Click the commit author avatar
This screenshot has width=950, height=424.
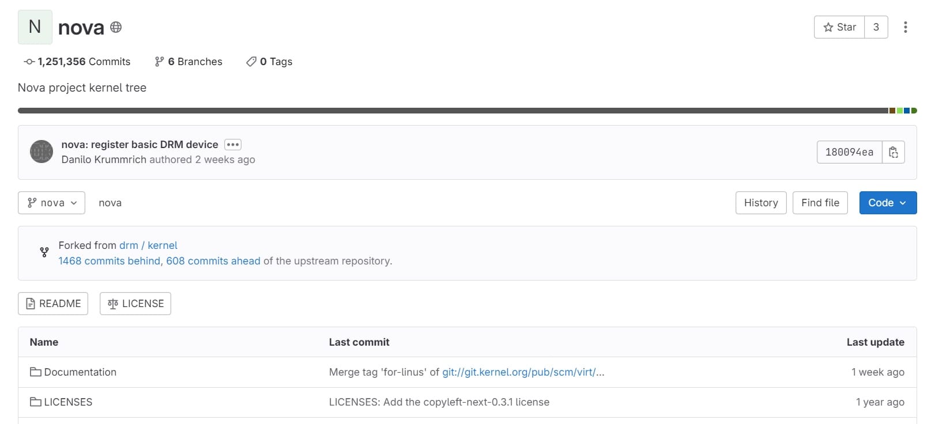(x=42, y=152)
